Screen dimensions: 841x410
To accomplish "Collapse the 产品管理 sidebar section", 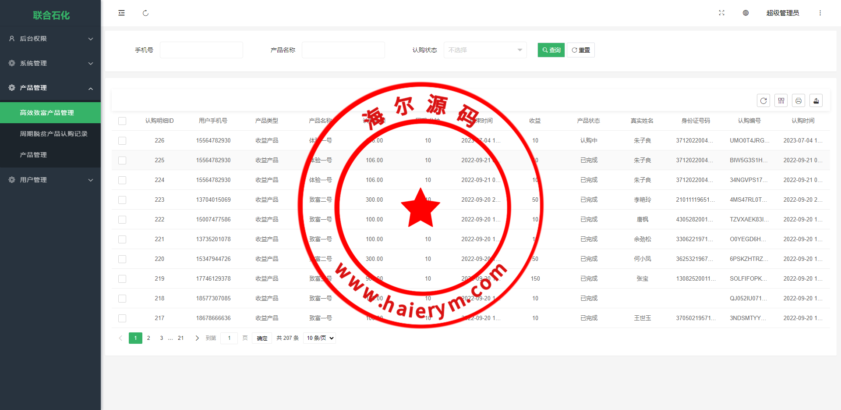I will coord(50,88).
